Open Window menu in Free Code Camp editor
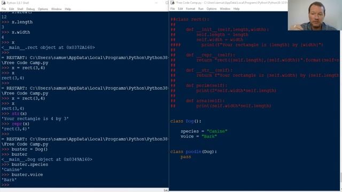Image resolution: width=342 pixels, height=192 pixels. point(225,9)
